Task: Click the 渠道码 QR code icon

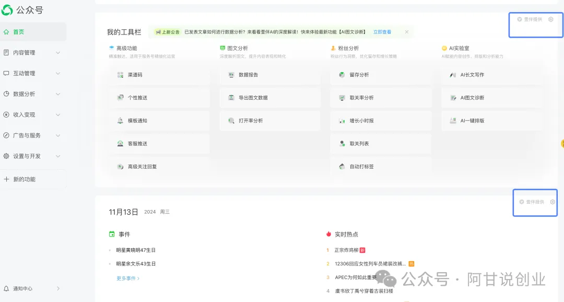Action: (x=120, y=75)
